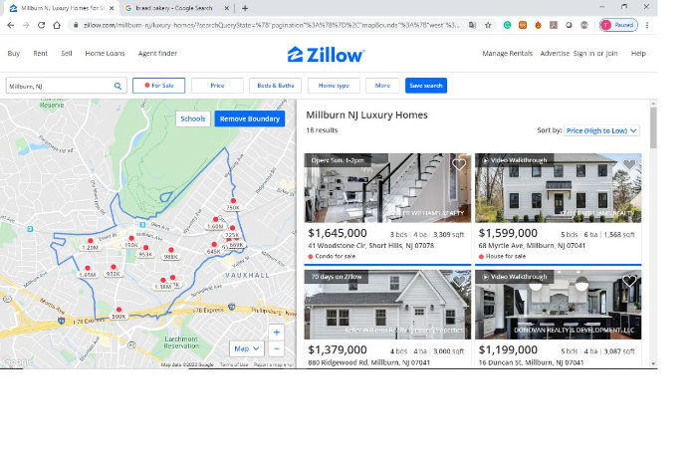Save the 41 Woodstone Cir listing heart icon
Viewport: 697px width, 450px height.
pyautogui.click(x=459, y=164)
